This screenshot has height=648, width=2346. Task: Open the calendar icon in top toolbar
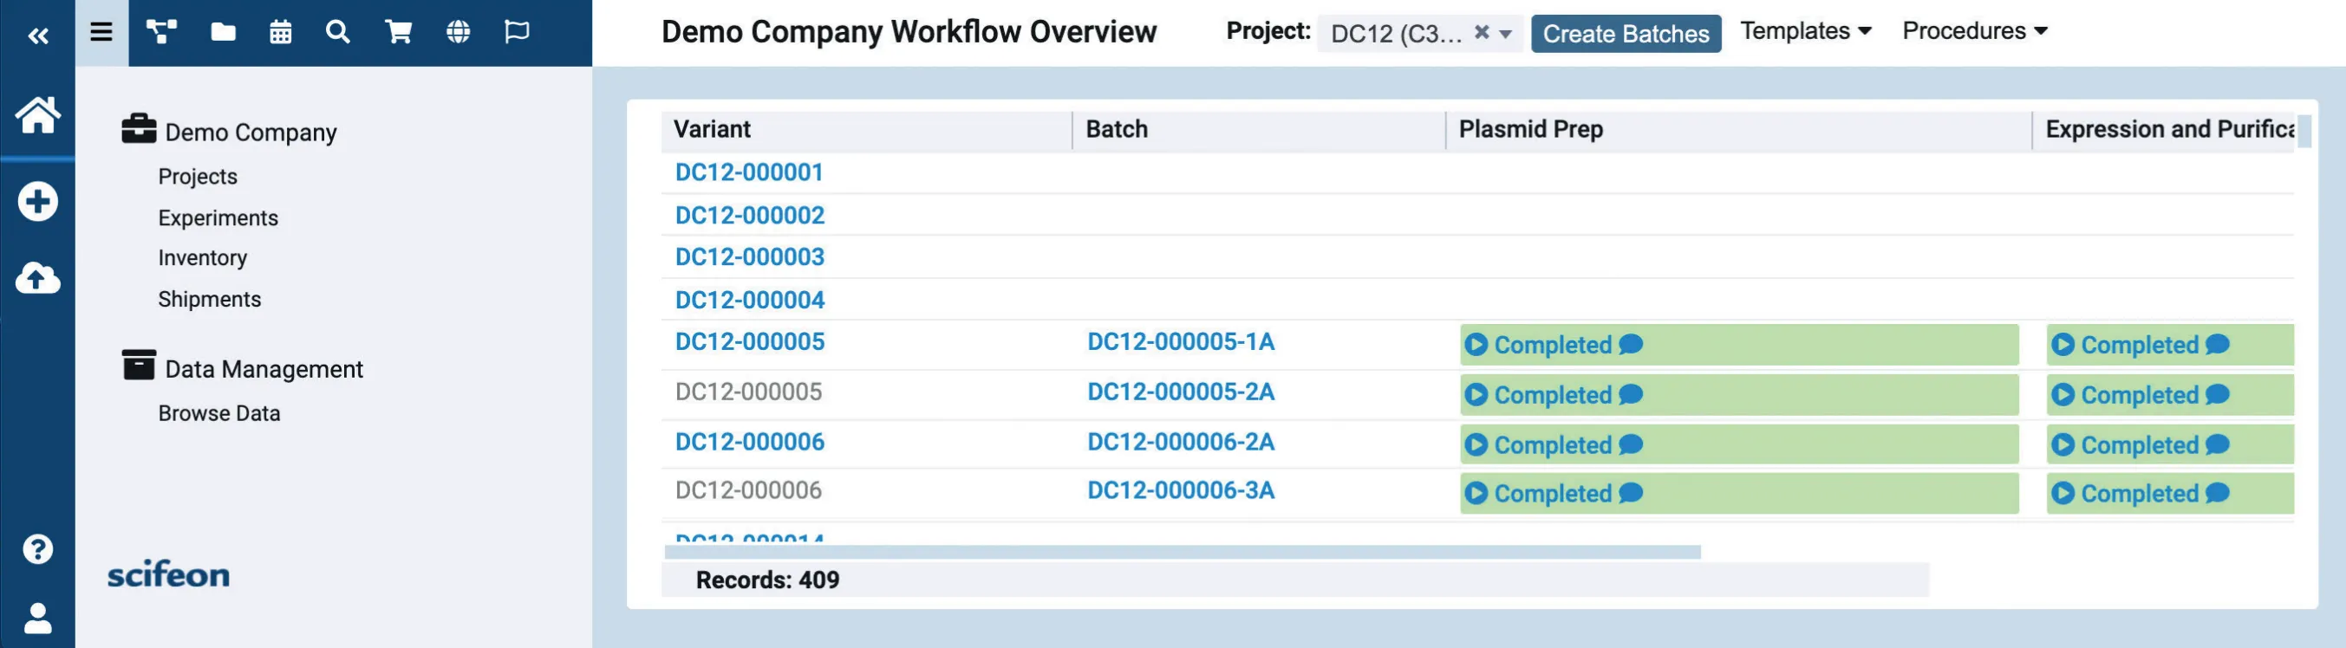point(281,32)
